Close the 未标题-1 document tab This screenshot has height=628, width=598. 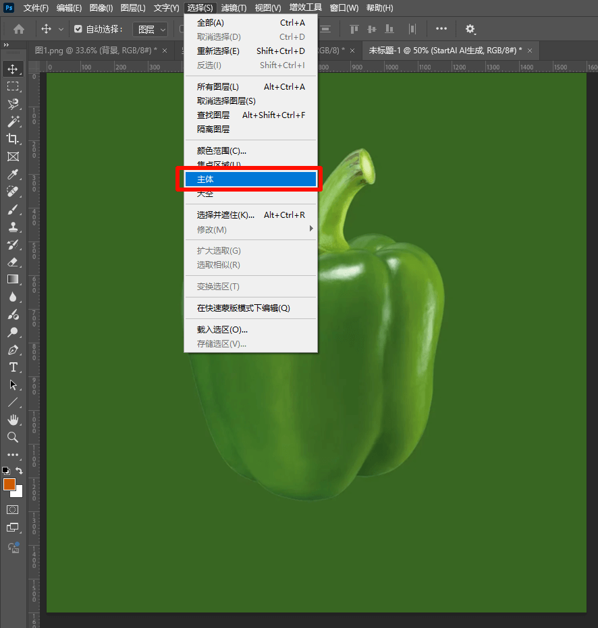pyautogui.click(x=530, y=51)
